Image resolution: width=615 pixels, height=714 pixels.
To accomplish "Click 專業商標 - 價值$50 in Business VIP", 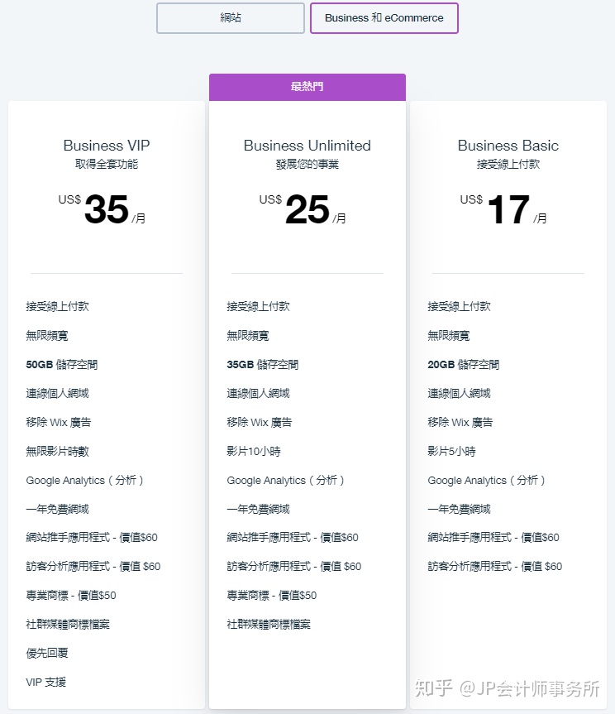I will click(x=71, y=596).
